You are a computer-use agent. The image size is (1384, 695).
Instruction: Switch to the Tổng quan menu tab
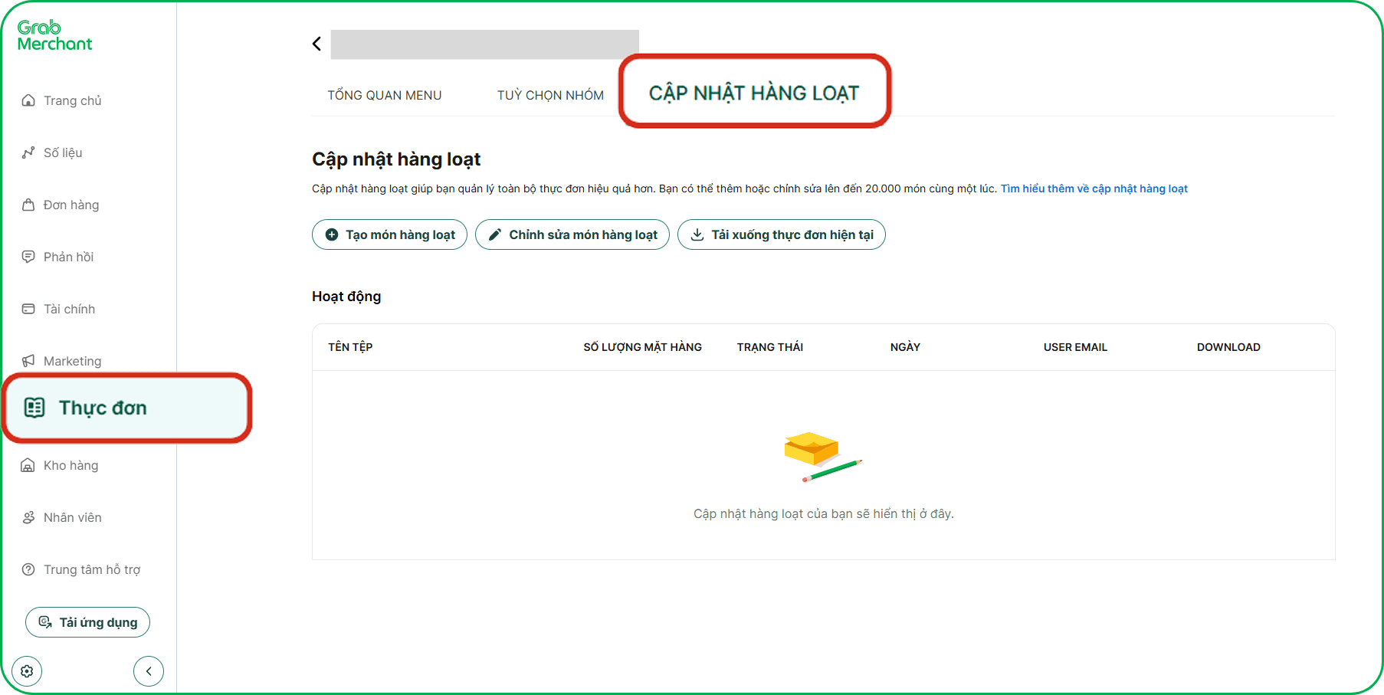click(x=384, y=95)
